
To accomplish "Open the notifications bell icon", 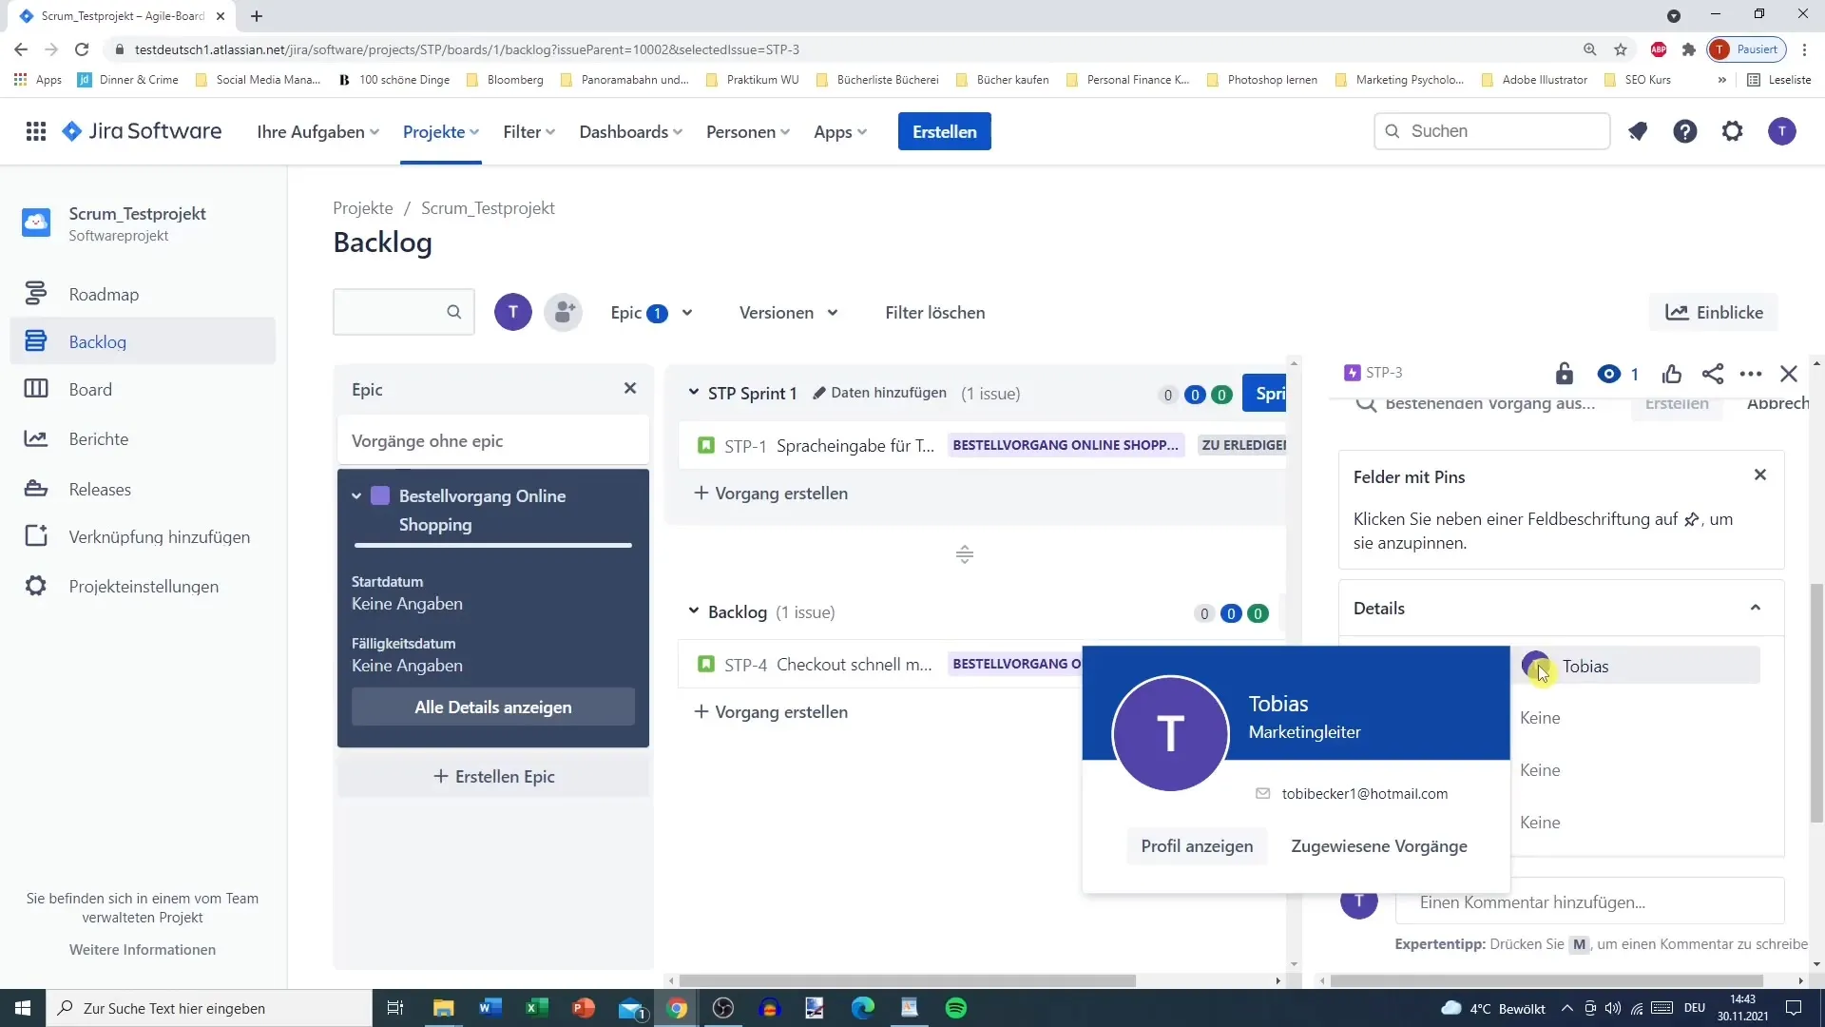I will (x=1638, y=131).
